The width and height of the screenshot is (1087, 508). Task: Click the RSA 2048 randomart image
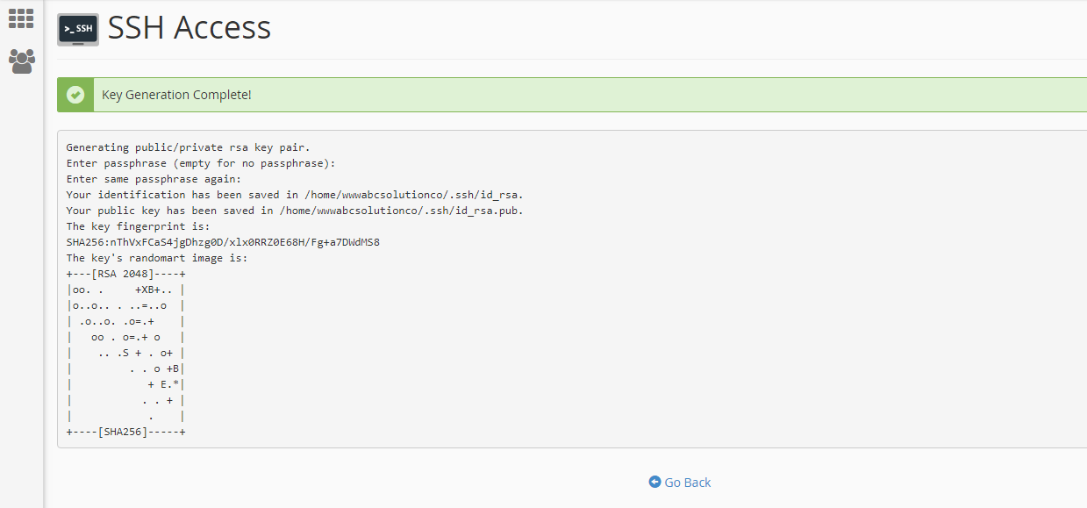coord(125,352)
